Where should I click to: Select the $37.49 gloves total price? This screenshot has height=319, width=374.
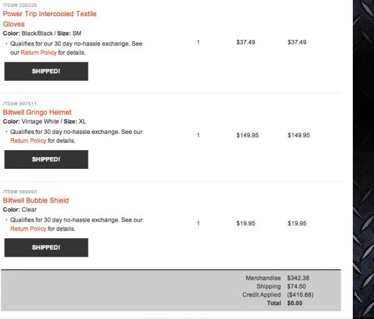tap(297, 42)
